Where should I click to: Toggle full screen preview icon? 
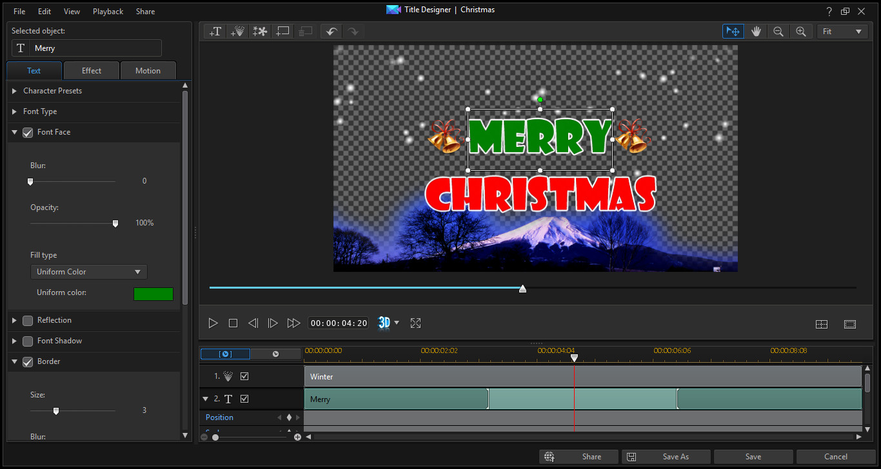416,323
